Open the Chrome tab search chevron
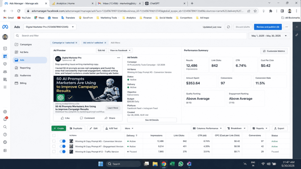301x169 pixels. [269, 3]
